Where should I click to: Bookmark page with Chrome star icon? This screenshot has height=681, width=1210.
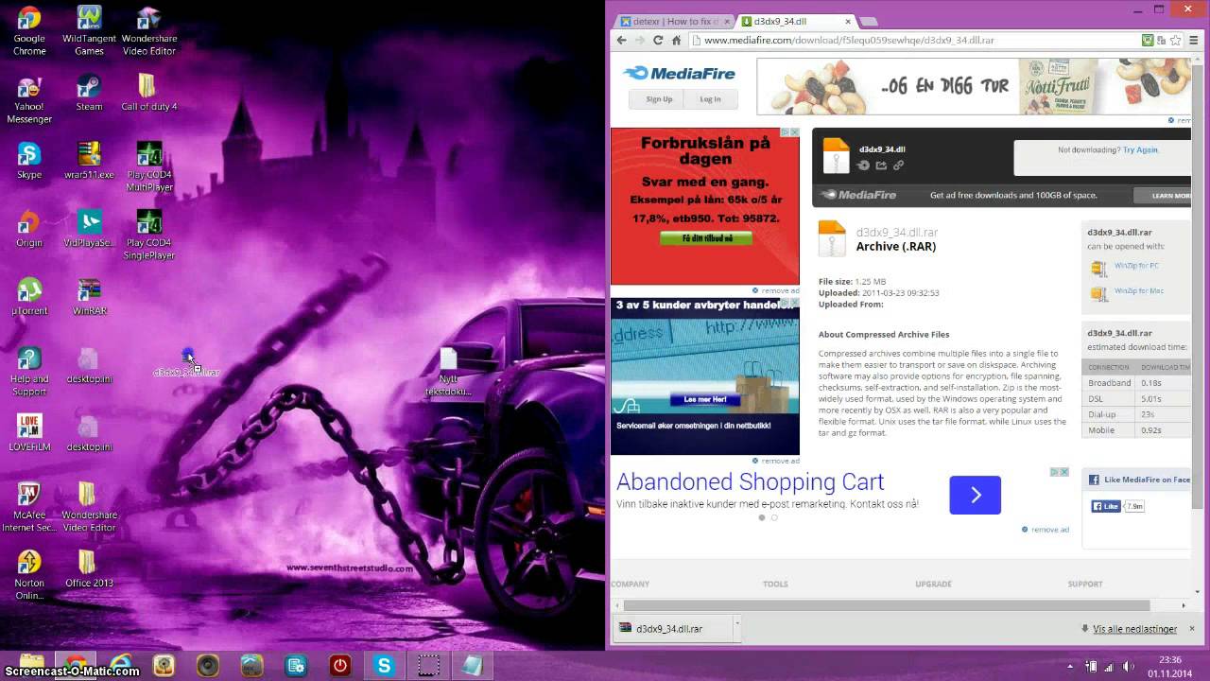[1177, 41]
